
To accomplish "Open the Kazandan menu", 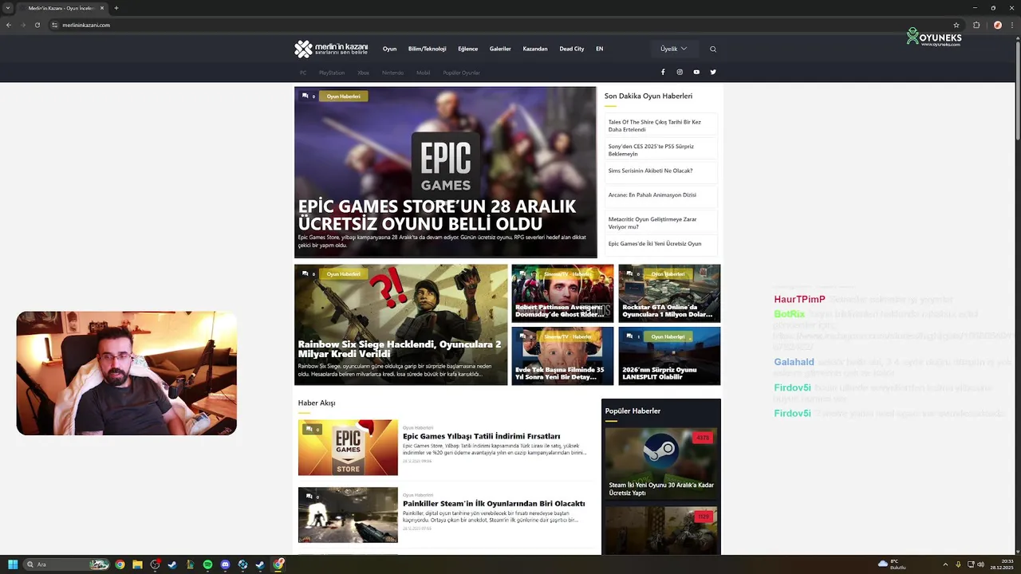I will click(x=535, y=49).
